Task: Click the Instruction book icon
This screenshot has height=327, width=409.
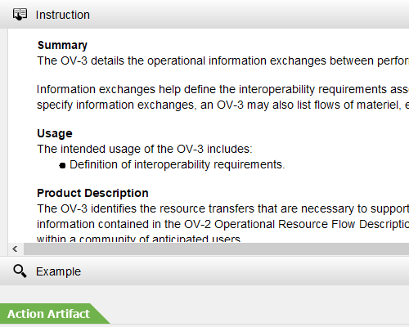Action: click(20, 14)
